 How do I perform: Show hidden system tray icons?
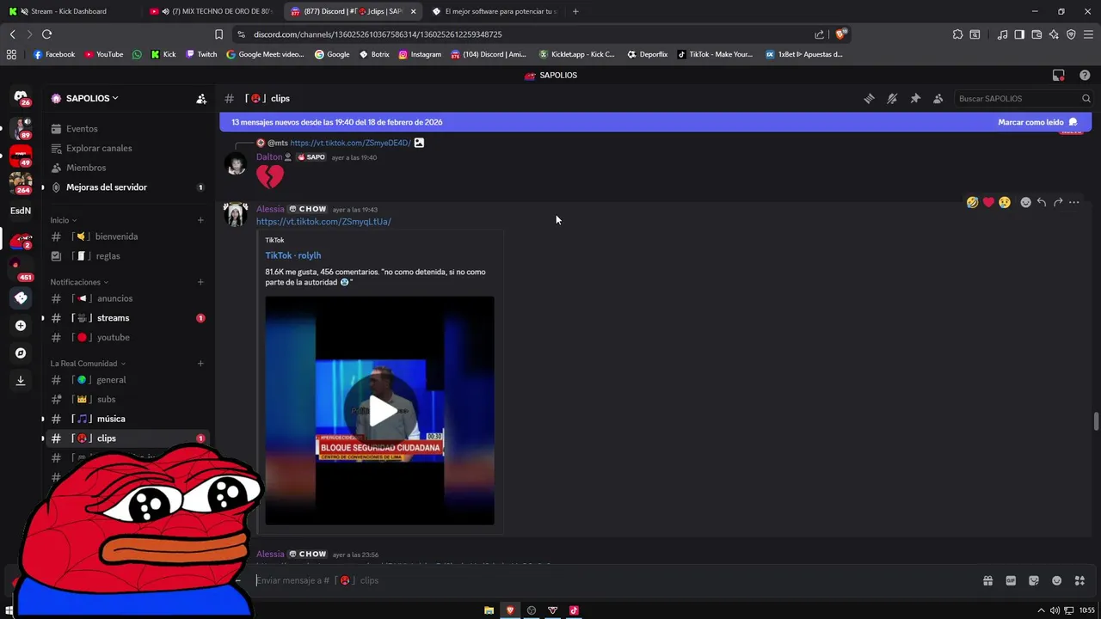tap(1041, 610)
